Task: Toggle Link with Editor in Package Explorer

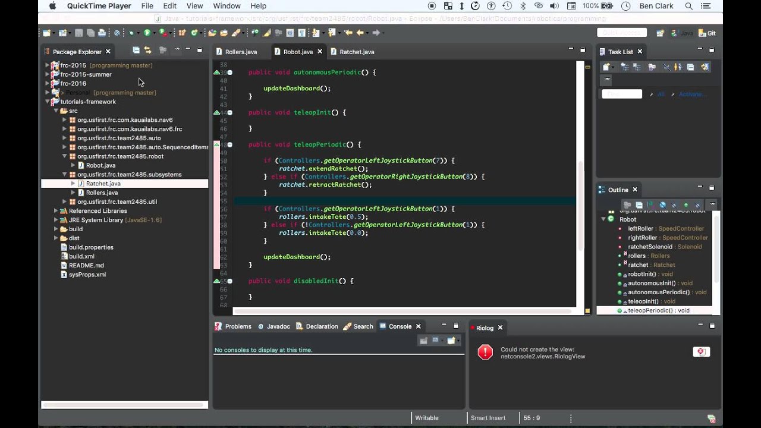Action: (147, 50)
